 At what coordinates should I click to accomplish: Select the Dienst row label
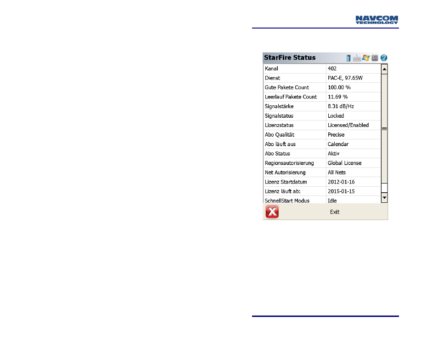click(272, 78)
